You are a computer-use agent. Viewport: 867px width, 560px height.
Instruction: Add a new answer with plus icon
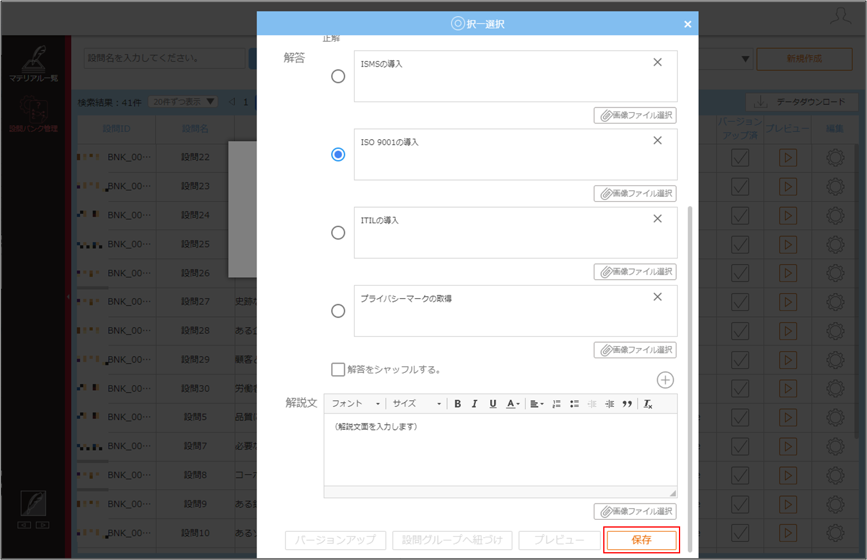point(665,380)
